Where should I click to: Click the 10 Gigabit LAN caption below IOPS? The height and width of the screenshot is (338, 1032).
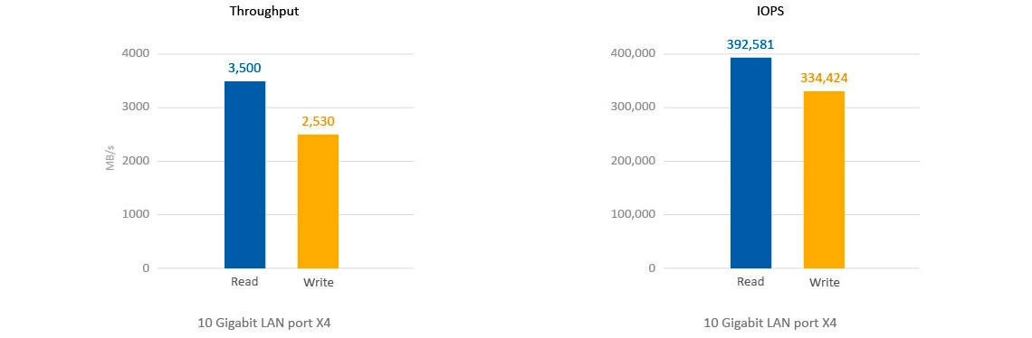[769, 323]
